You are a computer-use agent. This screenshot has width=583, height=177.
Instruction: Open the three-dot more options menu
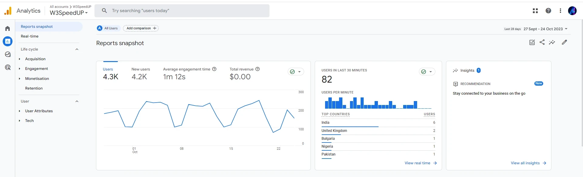pyautogui.click(x=560, y=11)
